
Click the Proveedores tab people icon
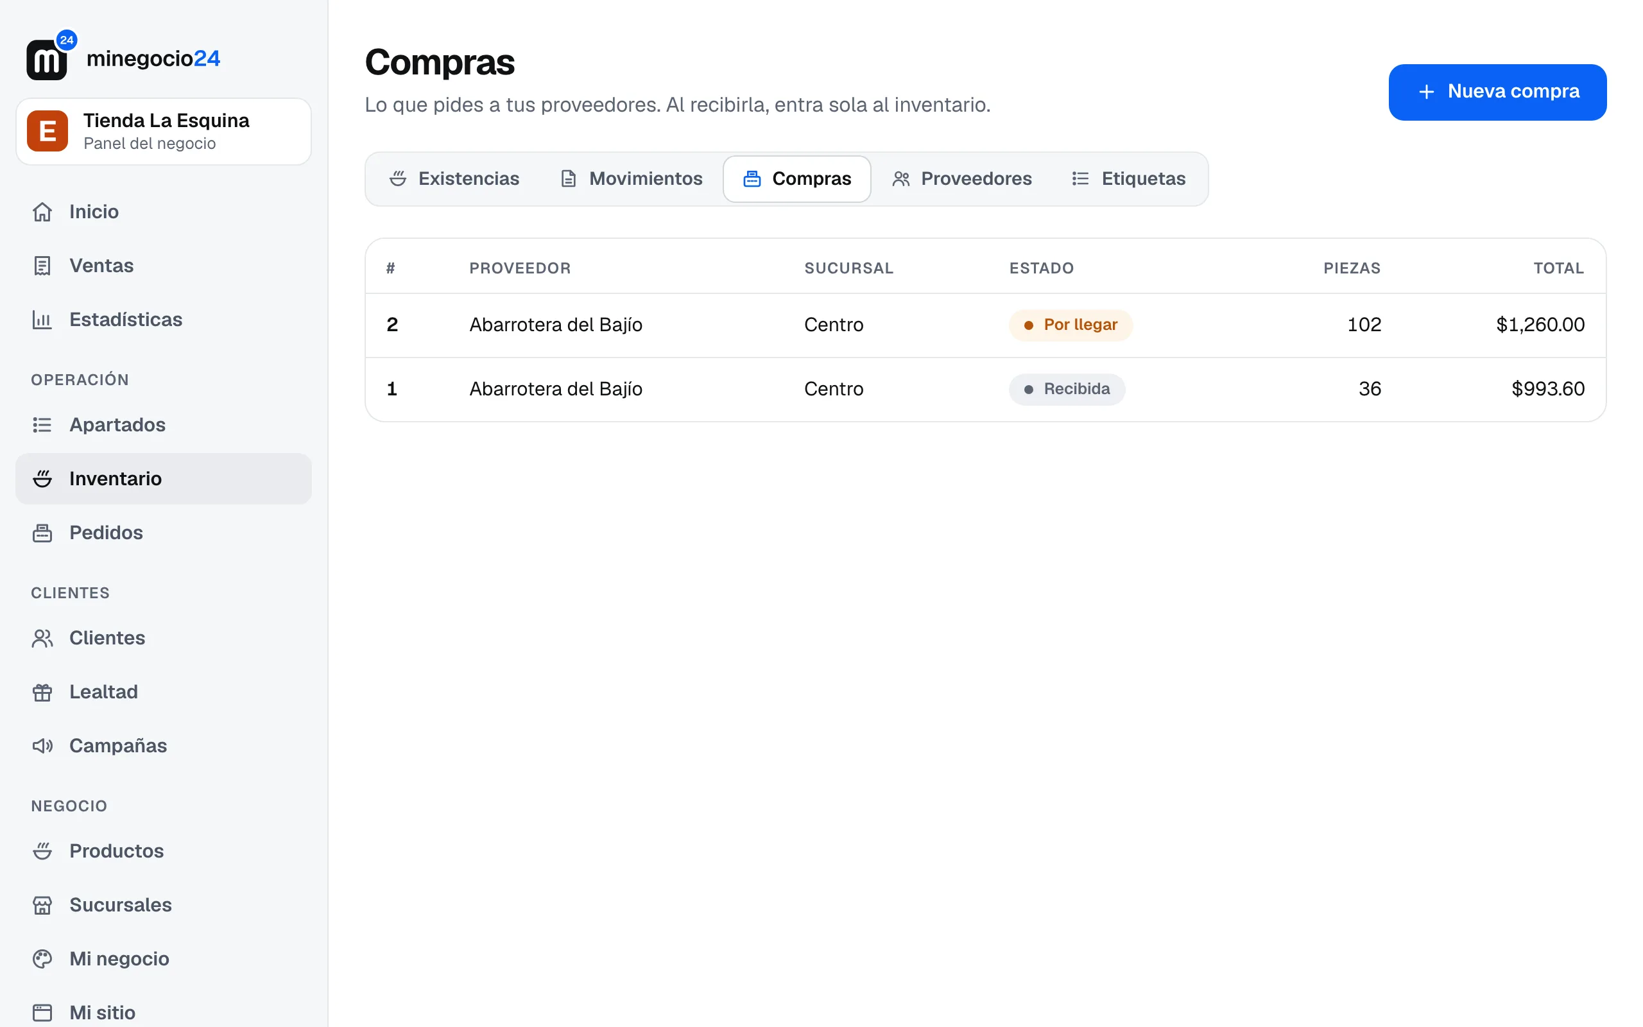pyautogui.click(x=901, y=178)
